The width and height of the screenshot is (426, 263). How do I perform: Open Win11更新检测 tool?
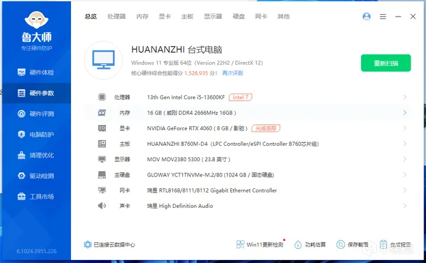pos(260,245)
